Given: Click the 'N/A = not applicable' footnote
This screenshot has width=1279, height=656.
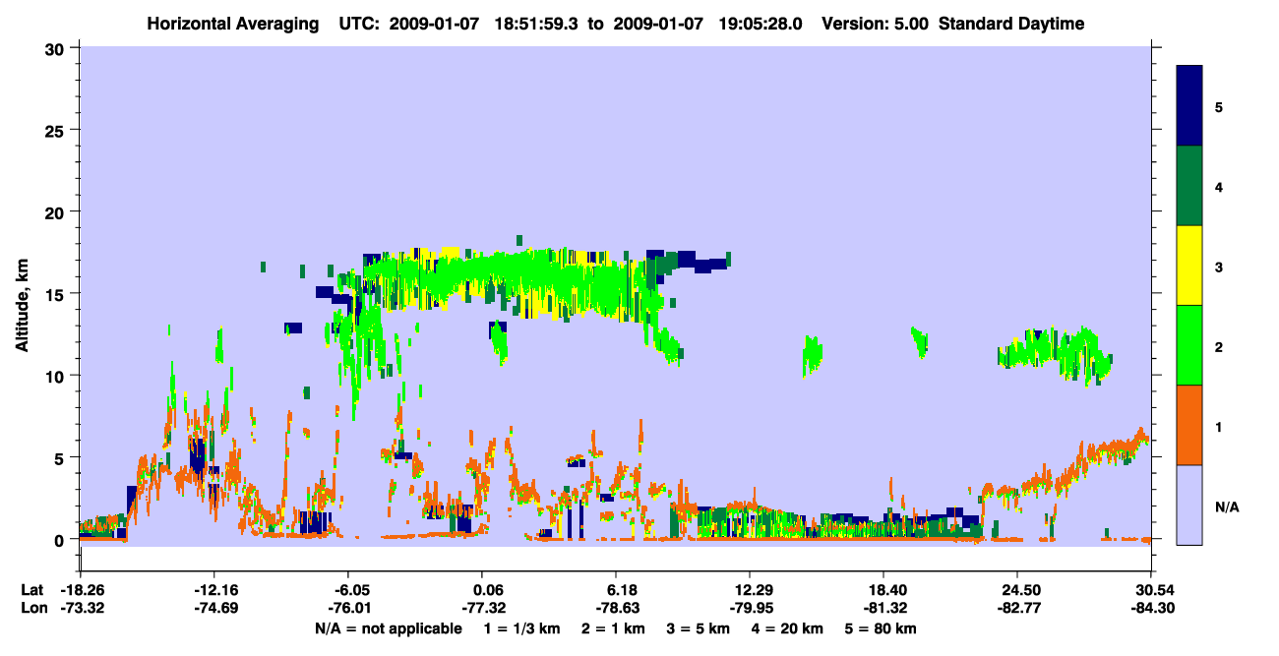Looking at the screenshot, I should pyautogui.click(x=388, y=628).
